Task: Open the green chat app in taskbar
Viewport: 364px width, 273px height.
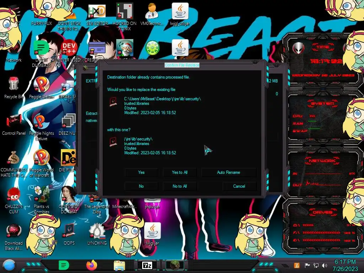Action: coord(64,265)
